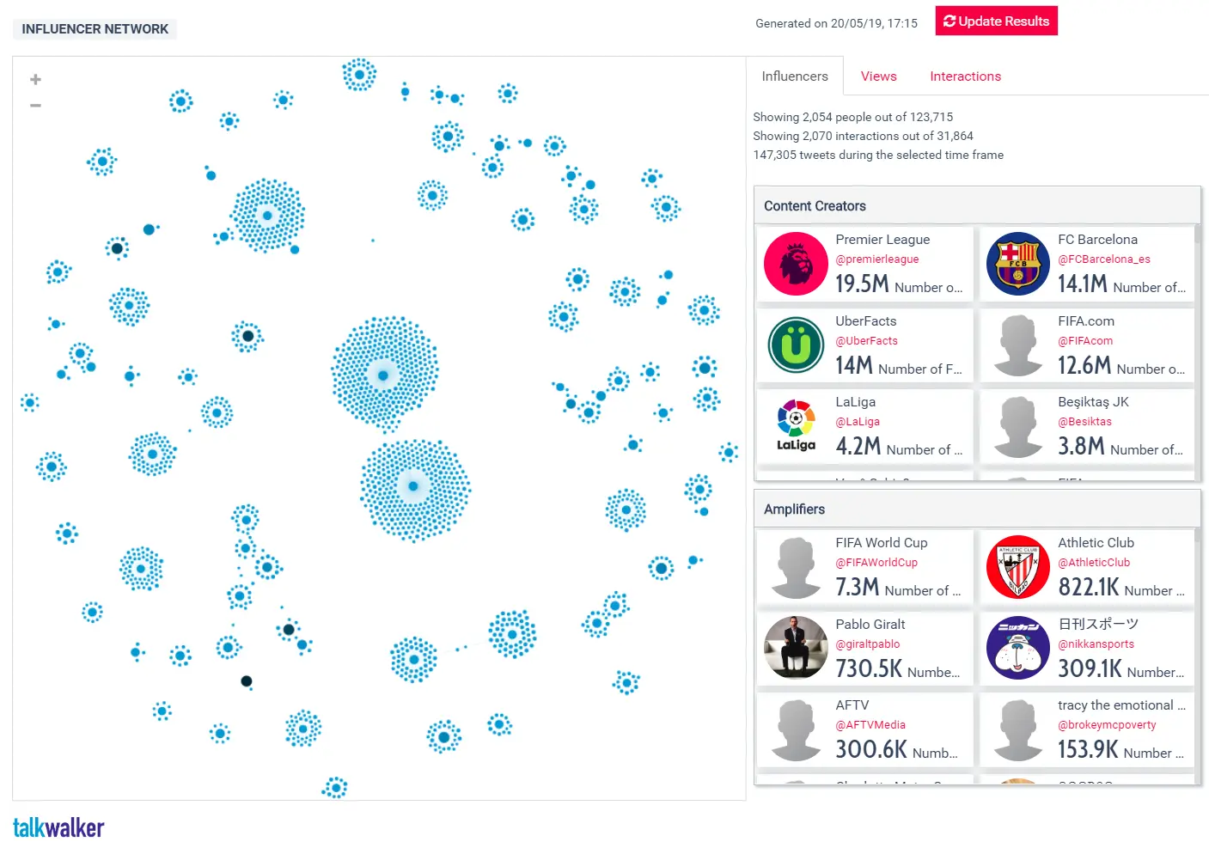
Task: Click the UberFacts logo avatar
Action: point(796,345)
